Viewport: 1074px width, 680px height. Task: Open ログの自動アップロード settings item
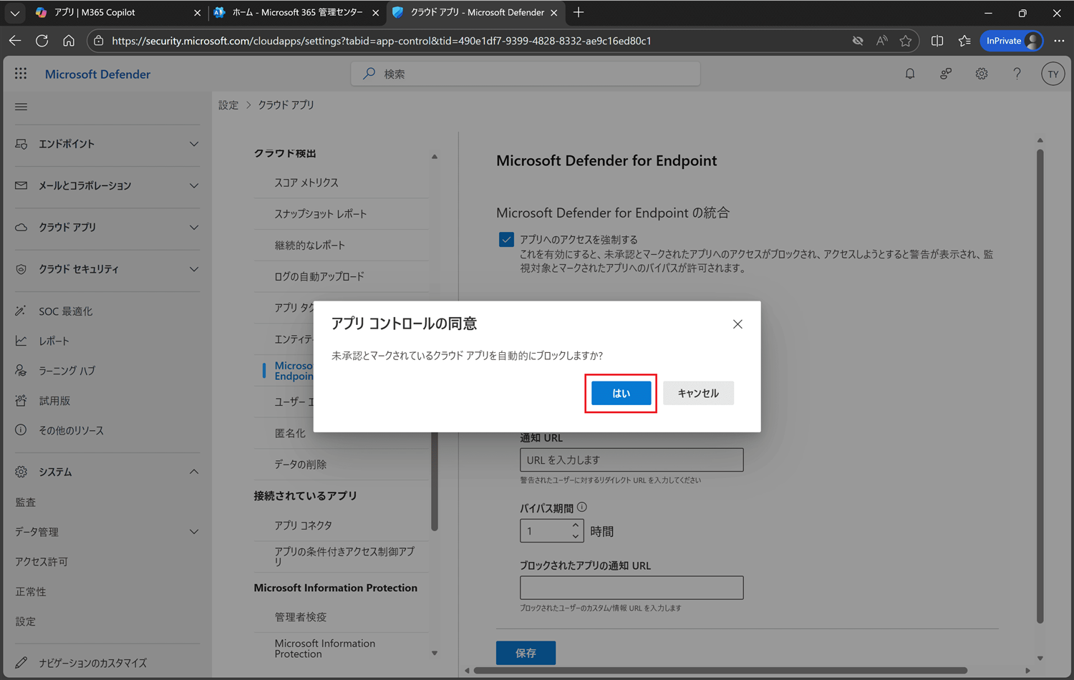pyautogui.click(x=319, y=276)
